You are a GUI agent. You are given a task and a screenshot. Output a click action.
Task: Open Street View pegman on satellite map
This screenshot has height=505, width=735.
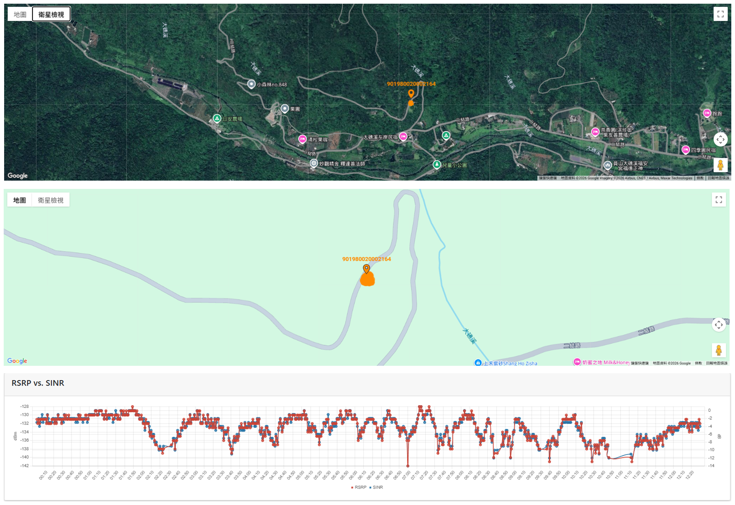coord(720,165)
